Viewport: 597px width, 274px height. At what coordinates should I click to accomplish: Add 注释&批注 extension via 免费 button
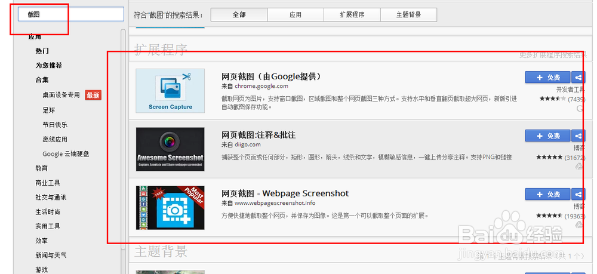(547, 136)
